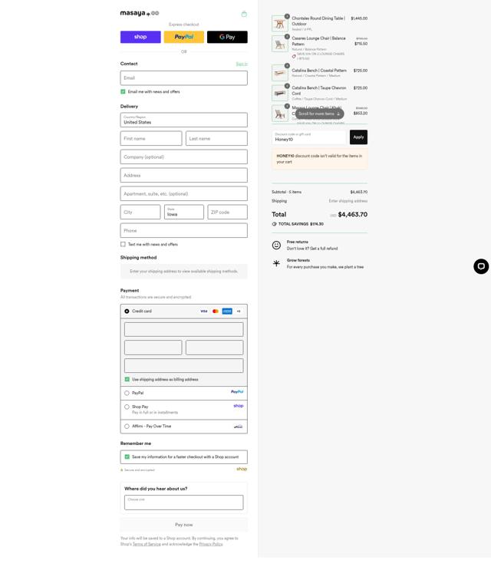The width and height of the screenshot is (491, 580).
Task: Open Where did you hear about us dropdown
Action: 184,503
